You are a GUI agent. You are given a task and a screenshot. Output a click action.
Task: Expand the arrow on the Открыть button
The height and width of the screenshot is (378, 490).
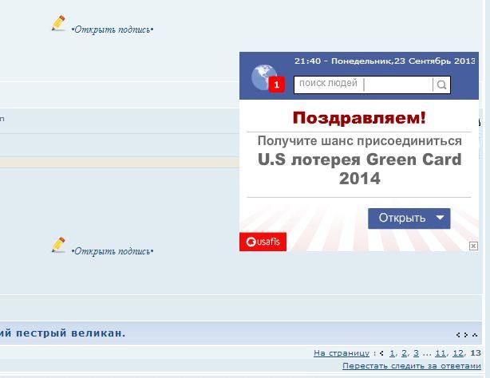(x=440, y=218)
